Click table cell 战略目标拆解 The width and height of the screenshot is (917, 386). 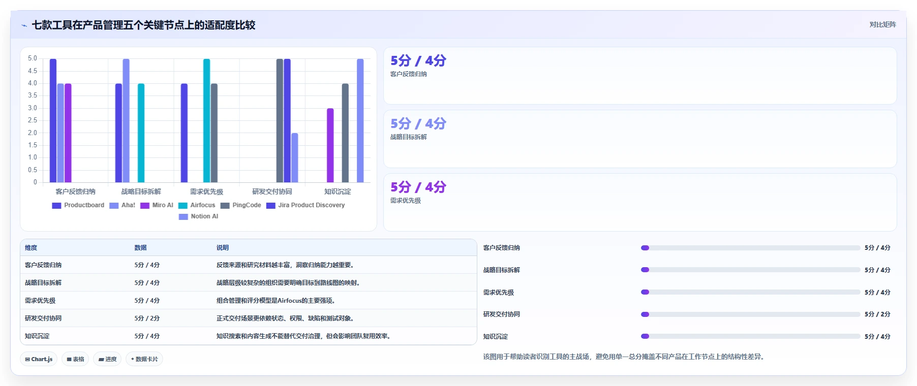(43, 283)
